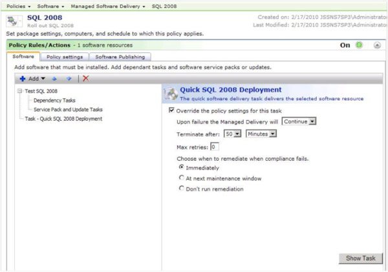The width and height of the screenshot is (388, 272).
Task: Switch to the Policy settings tab
Action: click(65, 57)
